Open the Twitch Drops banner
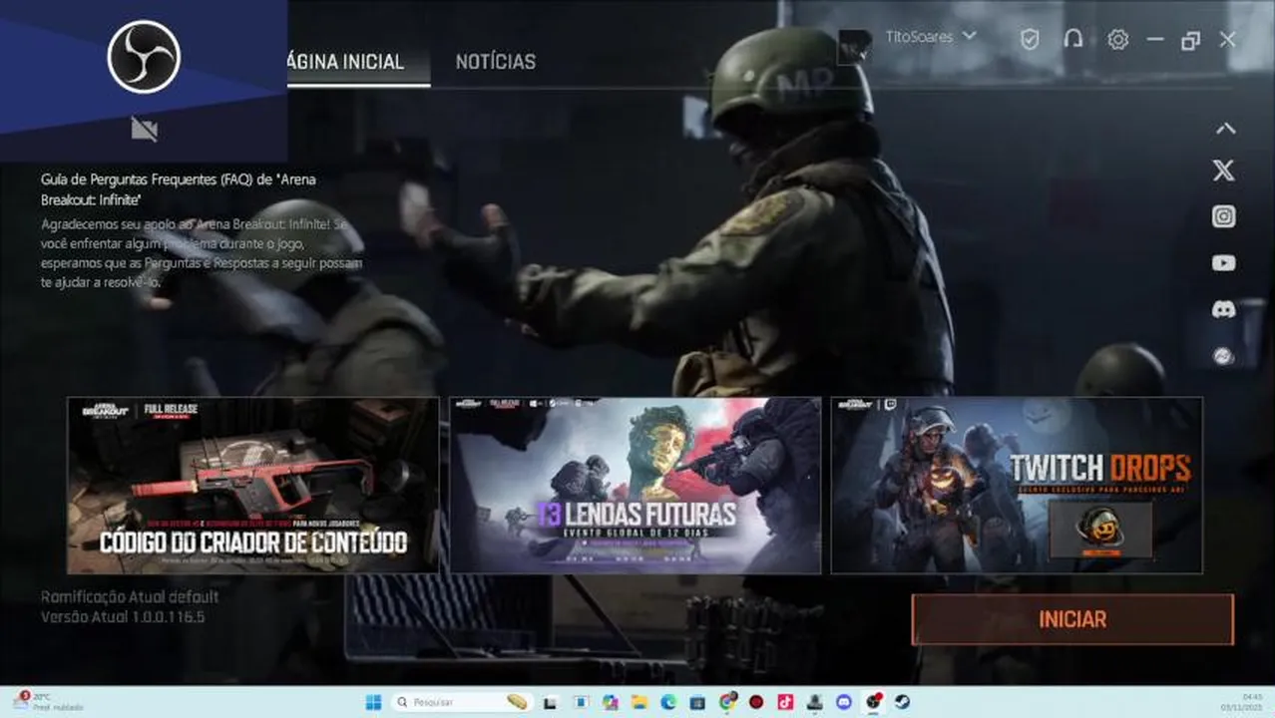The height and width of the screenshot is (718, 1275). click(x=1017, y=486)
